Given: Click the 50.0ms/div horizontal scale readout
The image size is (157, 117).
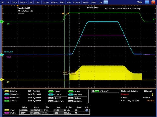Looking at the screenshot, I should click(126, 91).
